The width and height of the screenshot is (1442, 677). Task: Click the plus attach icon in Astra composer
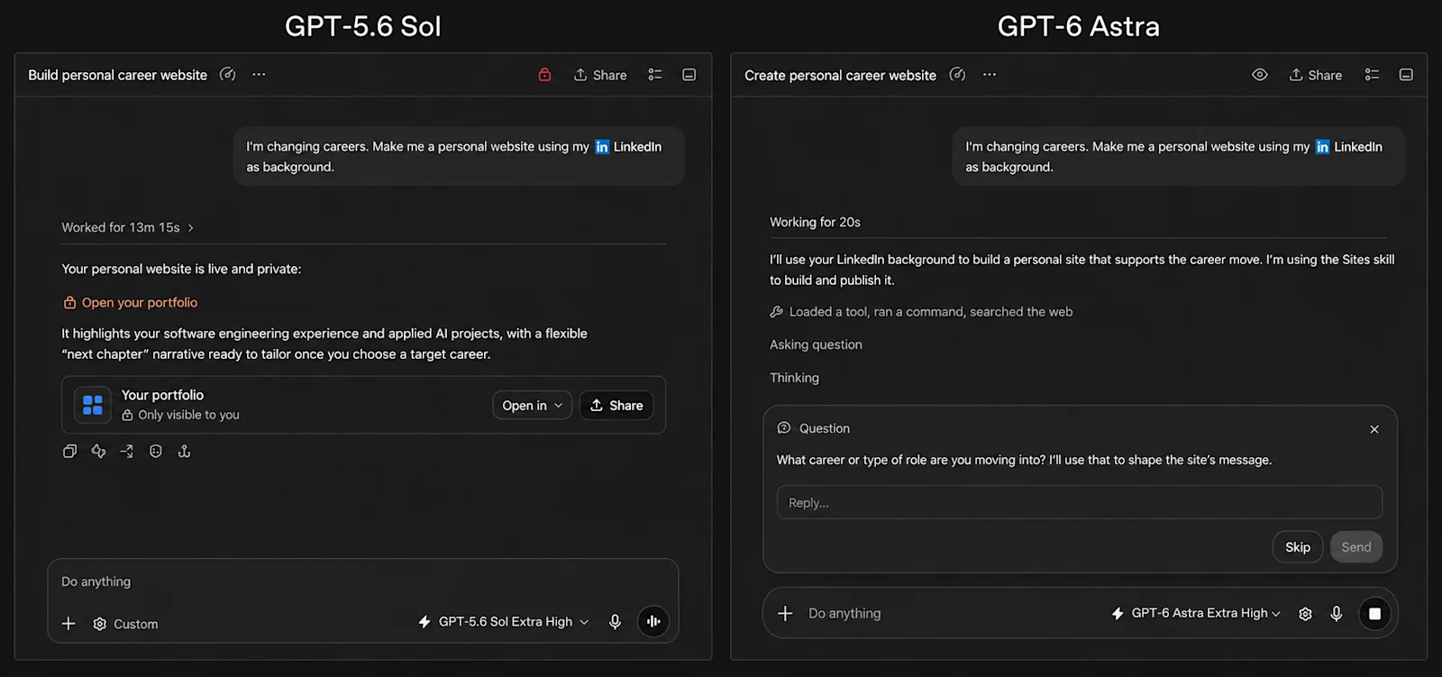[x=785, y=613]
